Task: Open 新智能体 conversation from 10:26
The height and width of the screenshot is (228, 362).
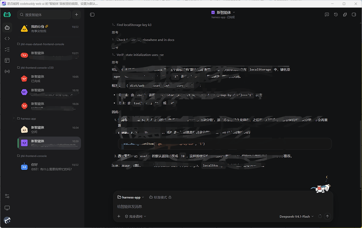Action: [x=49, y=106]
